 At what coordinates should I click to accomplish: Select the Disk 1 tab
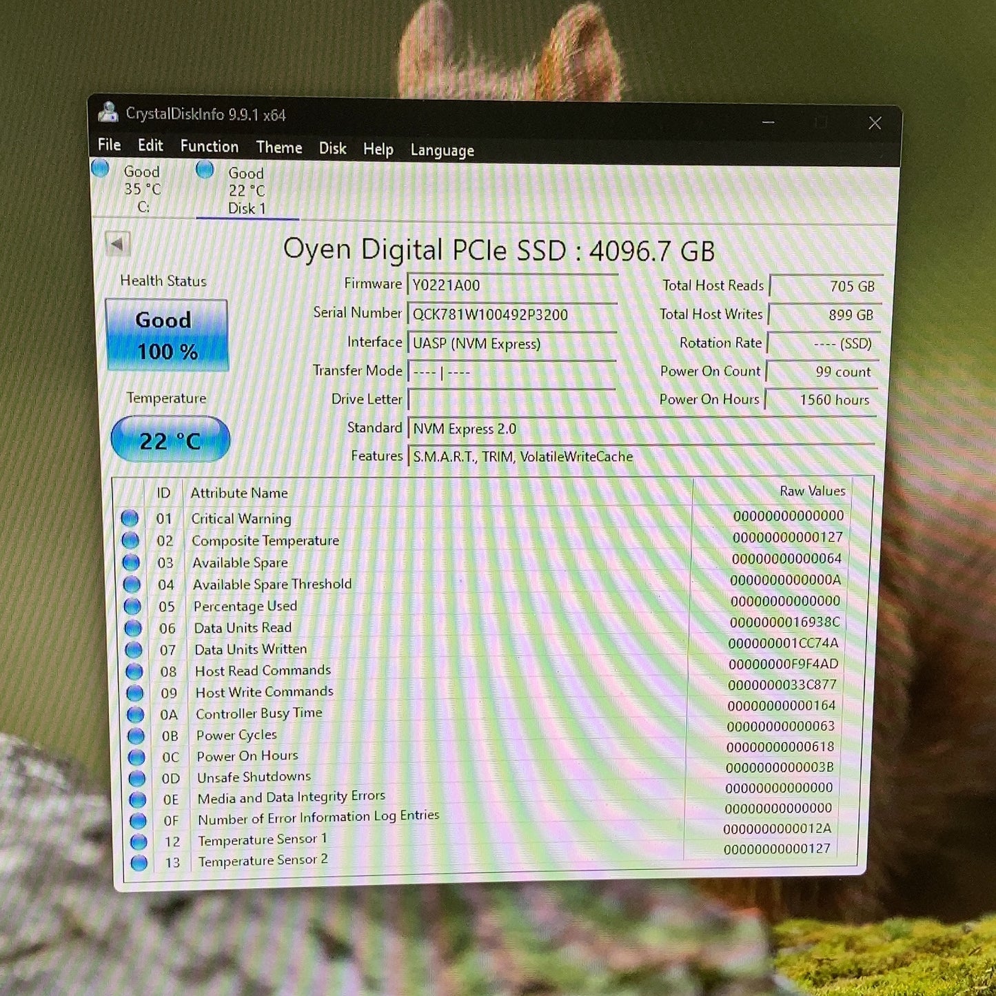[x=247, y=190]
